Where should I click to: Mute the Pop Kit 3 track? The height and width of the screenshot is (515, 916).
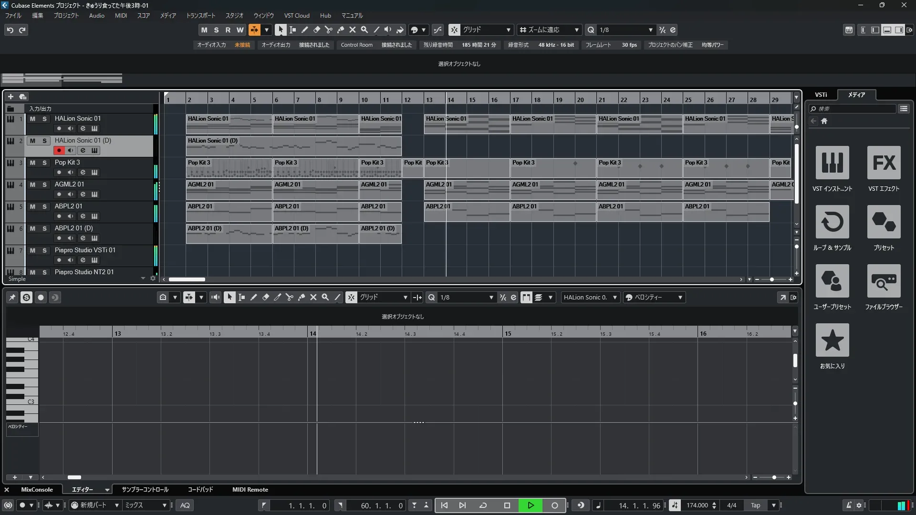[x=32, y=163]
